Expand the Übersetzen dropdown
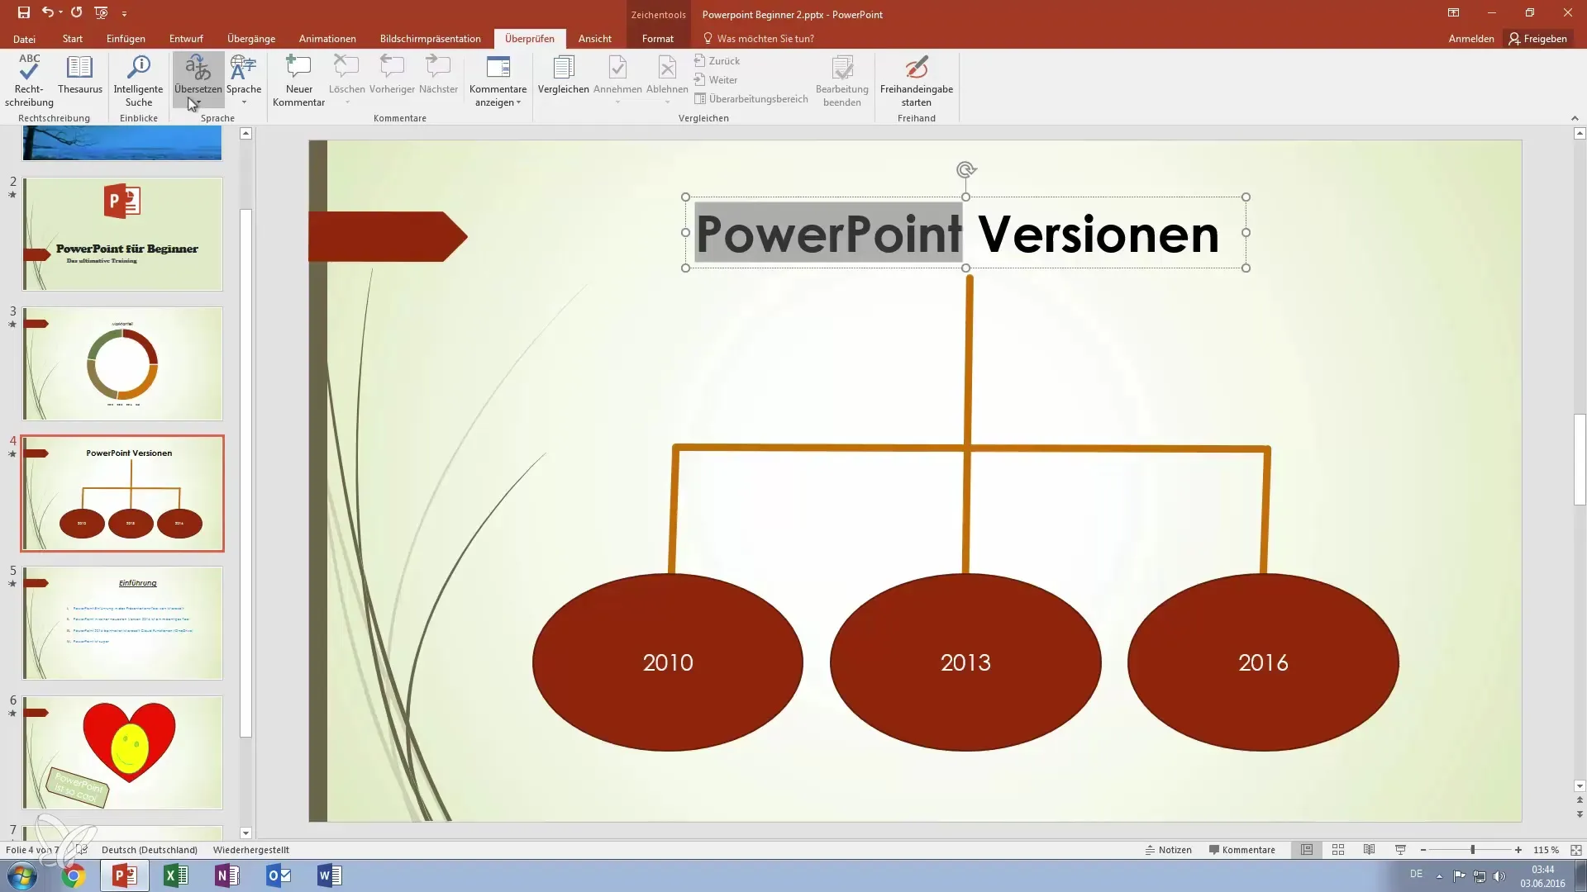Viewport: 1587px width, 892px height. 198,102
